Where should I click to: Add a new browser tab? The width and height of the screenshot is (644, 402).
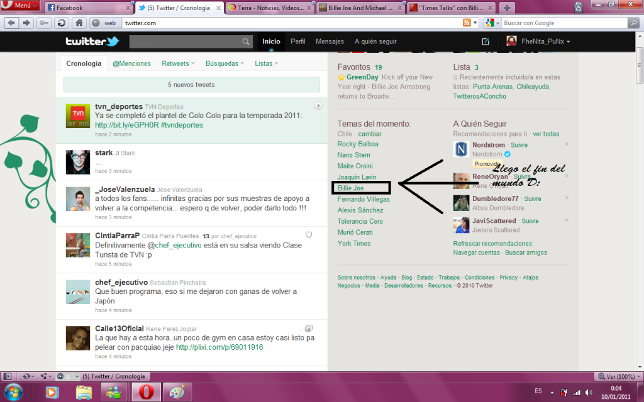(507, 8)
